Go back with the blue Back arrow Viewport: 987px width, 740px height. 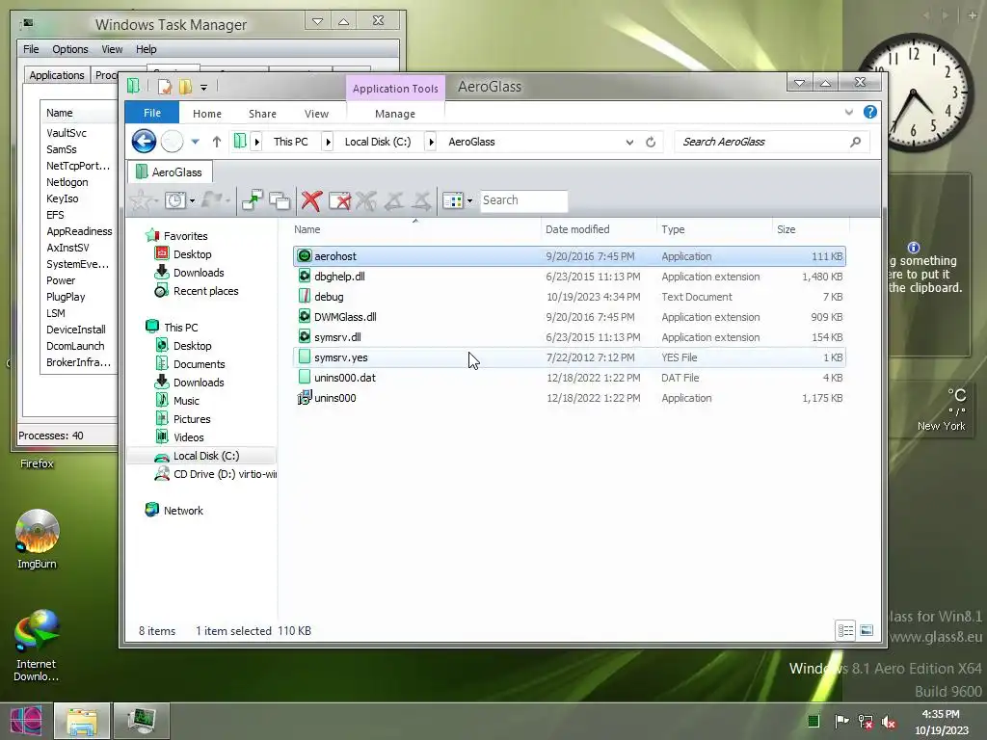(144, 141)
